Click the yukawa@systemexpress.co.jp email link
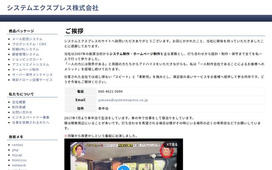This screenshot has width=272, height=170. pyautogui.click(x=123, y=100)
